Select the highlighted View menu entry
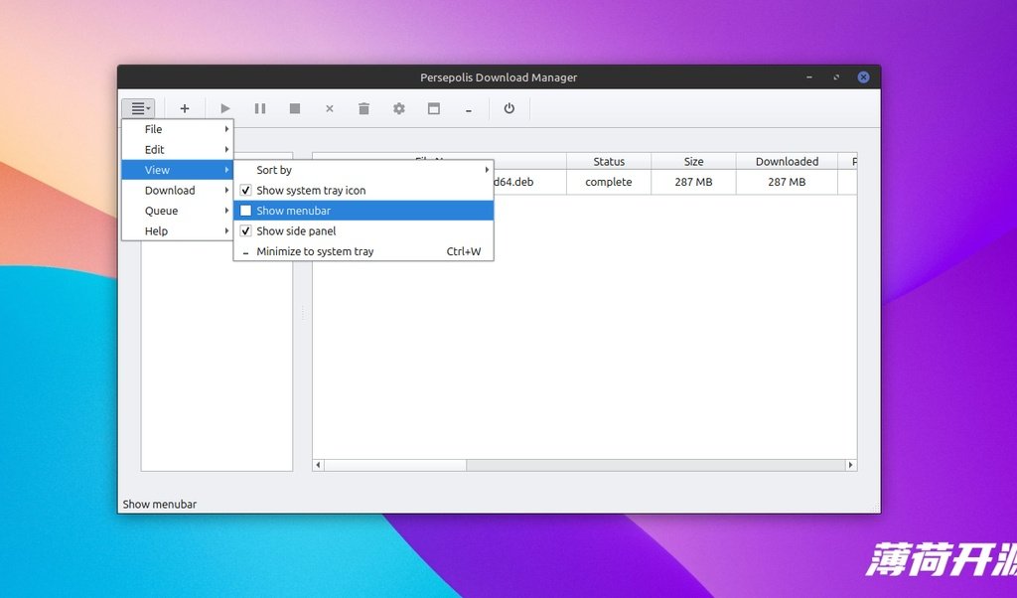 tap(177, 170)
